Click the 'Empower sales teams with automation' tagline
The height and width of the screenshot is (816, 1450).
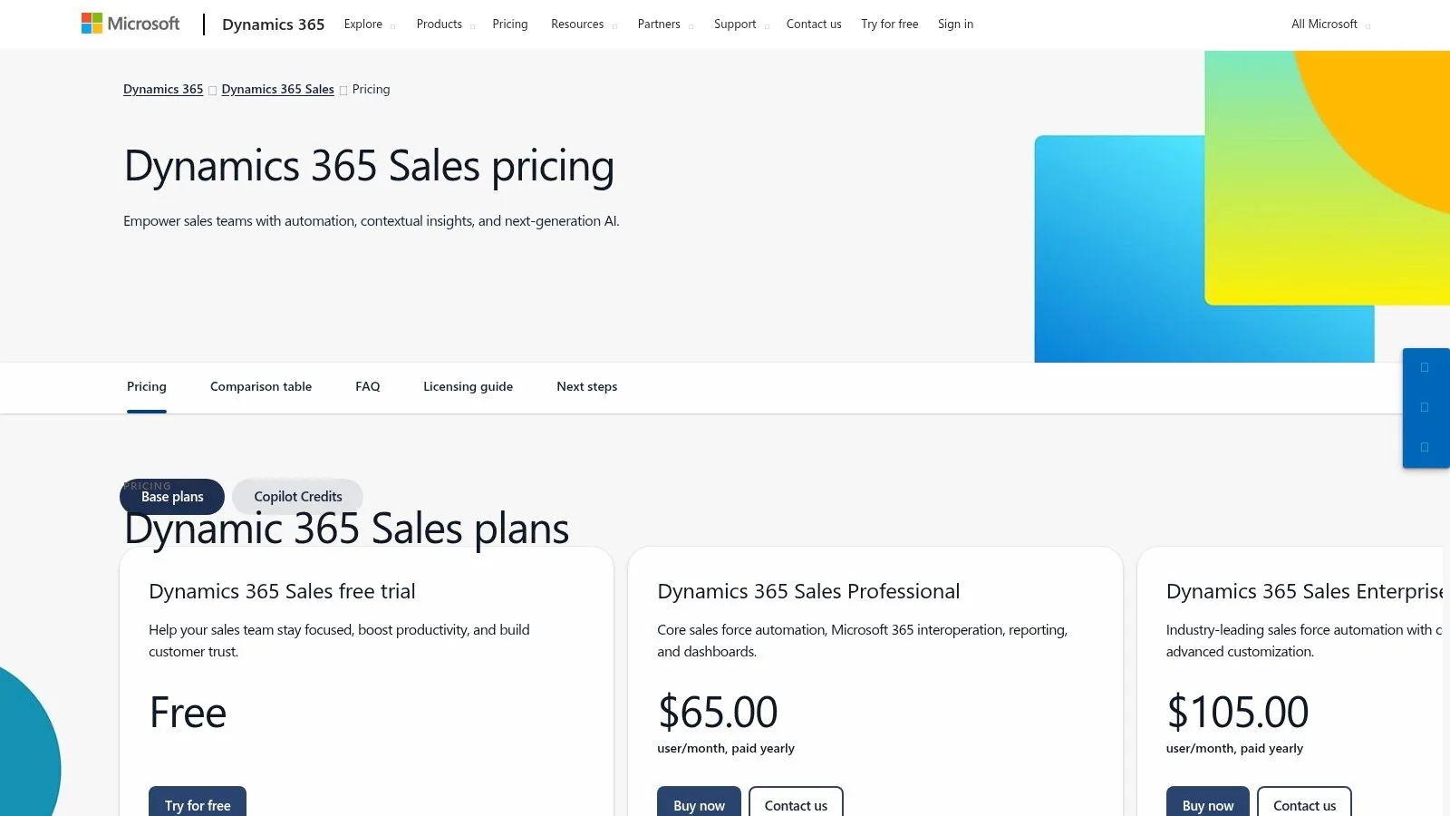372,221
